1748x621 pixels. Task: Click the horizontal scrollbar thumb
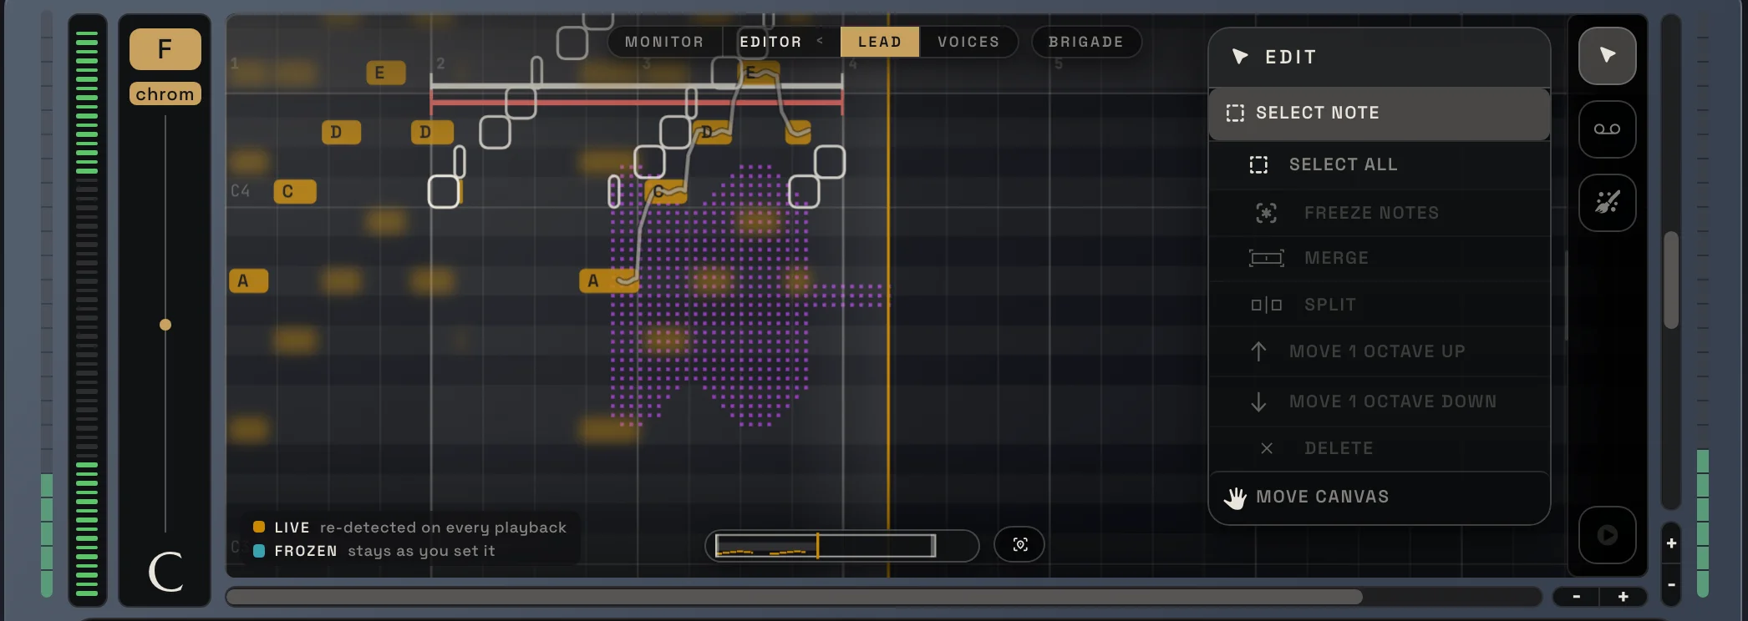pos(794,597)
